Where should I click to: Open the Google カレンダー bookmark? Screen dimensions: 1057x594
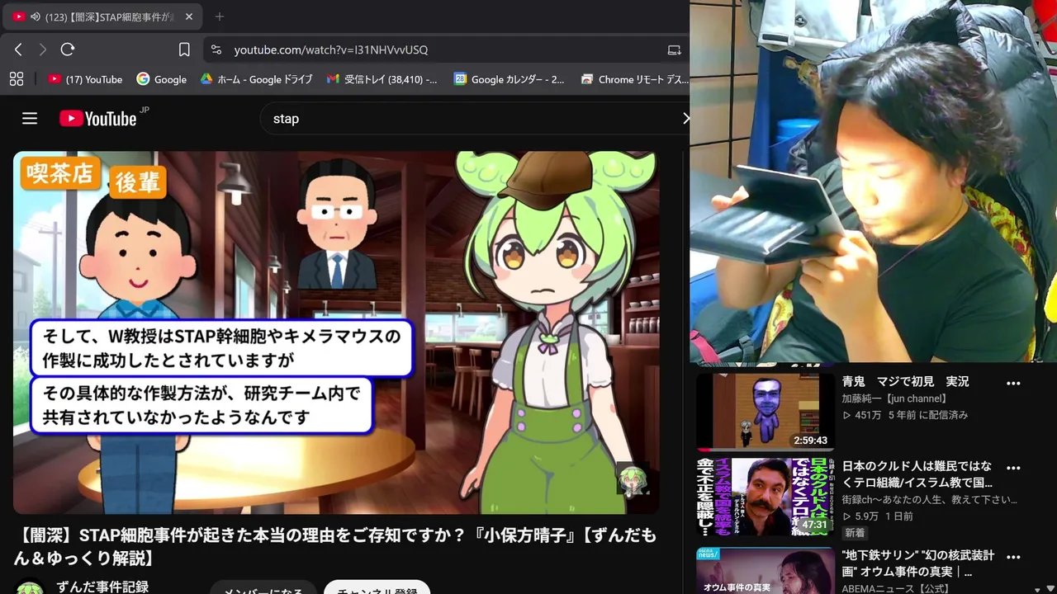pyautogui.click(x=509, y=79)
